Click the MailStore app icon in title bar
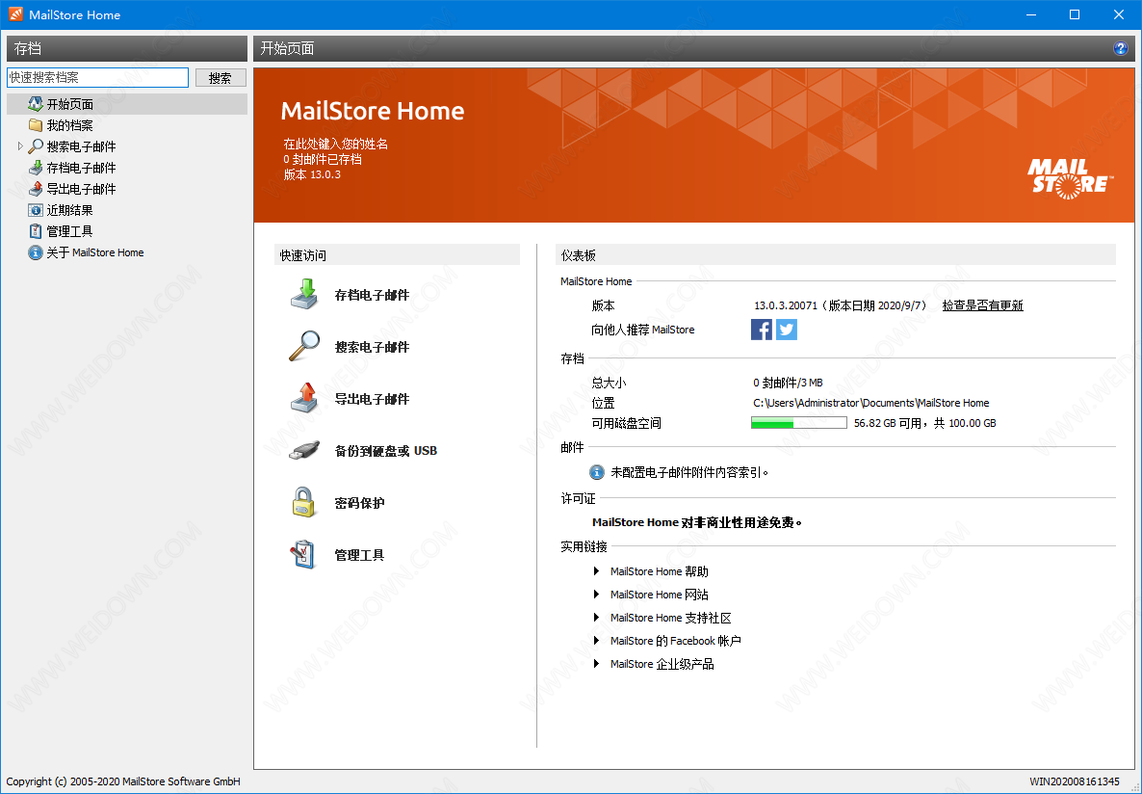 coord(15,13)
